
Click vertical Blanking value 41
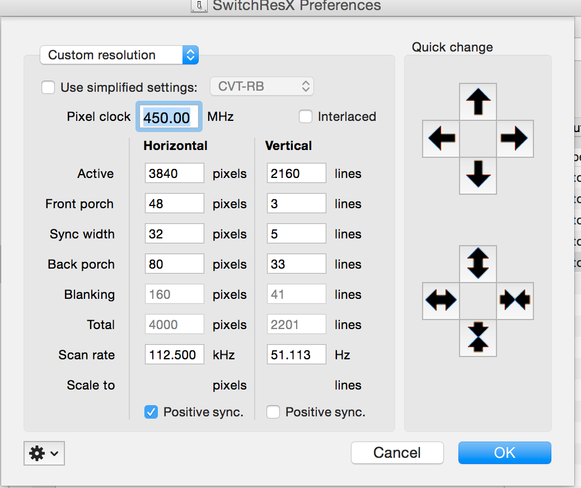(x=297, y=294)
